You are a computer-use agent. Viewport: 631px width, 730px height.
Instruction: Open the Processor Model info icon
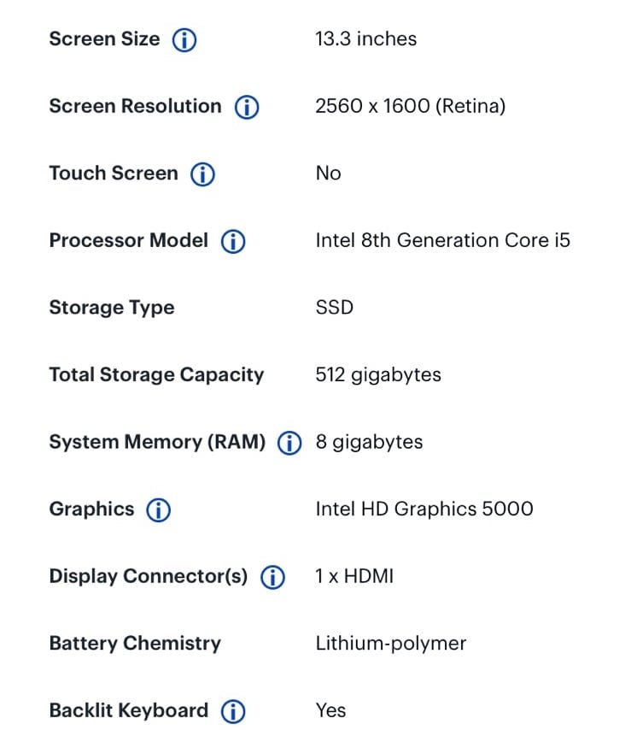click(233, 241)
